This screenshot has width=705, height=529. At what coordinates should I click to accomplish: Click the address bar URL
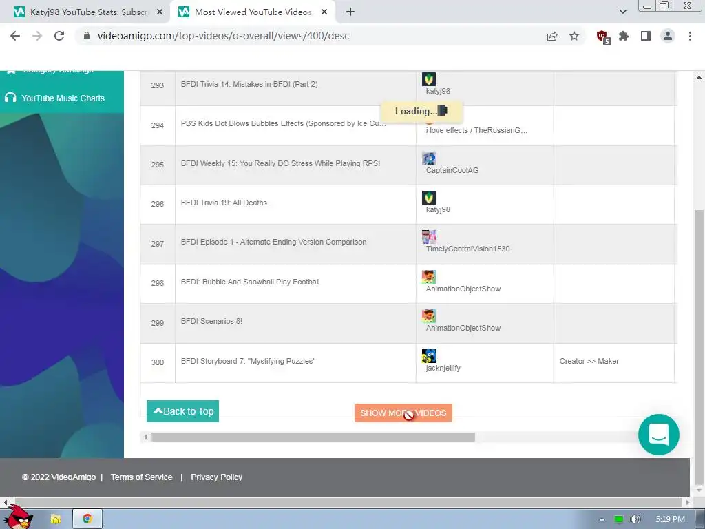click(x=223, y=36)
